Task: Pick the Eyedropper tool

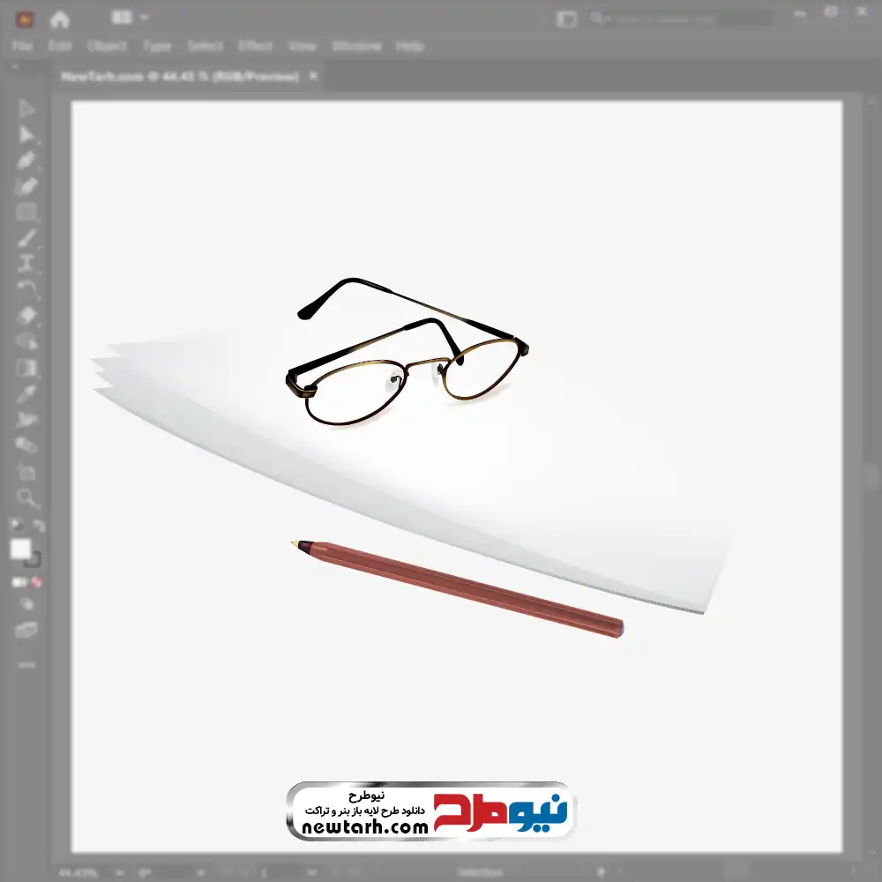Action: point(26,393)
